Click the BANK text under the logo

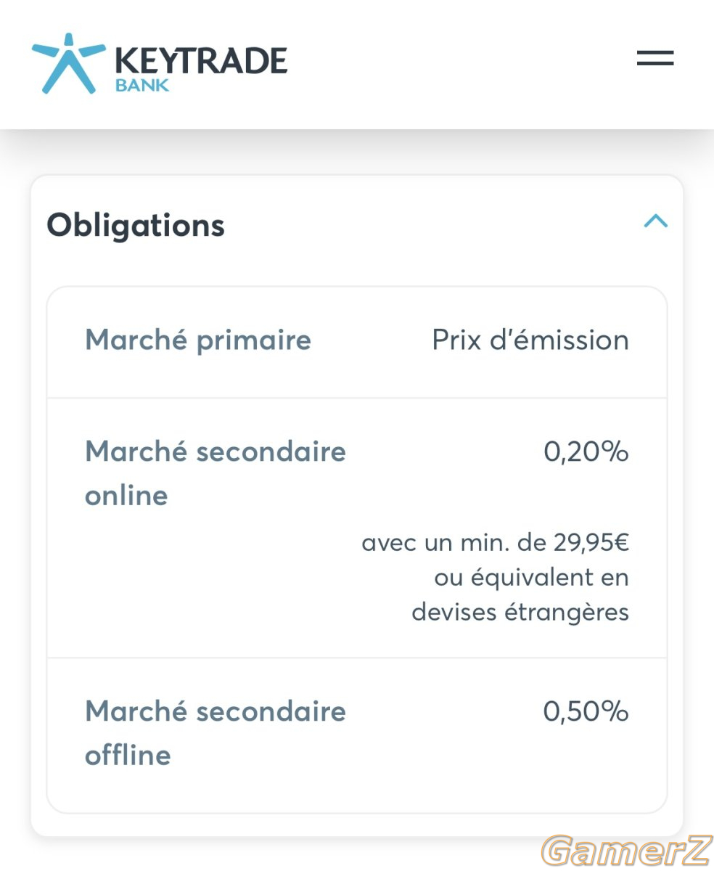coord(142,85)
